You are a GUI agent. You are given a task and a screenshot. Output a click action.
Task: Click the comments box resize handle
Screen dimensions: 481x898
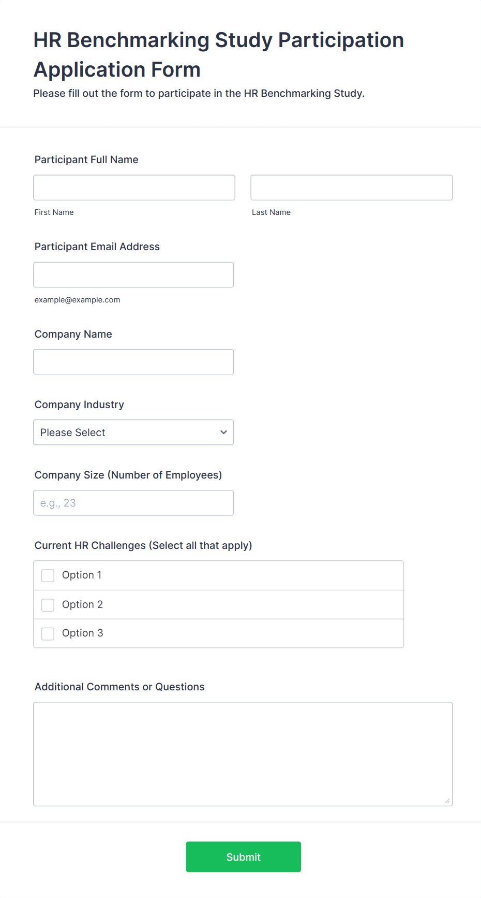pyautogui.click(x=447, y=801)
